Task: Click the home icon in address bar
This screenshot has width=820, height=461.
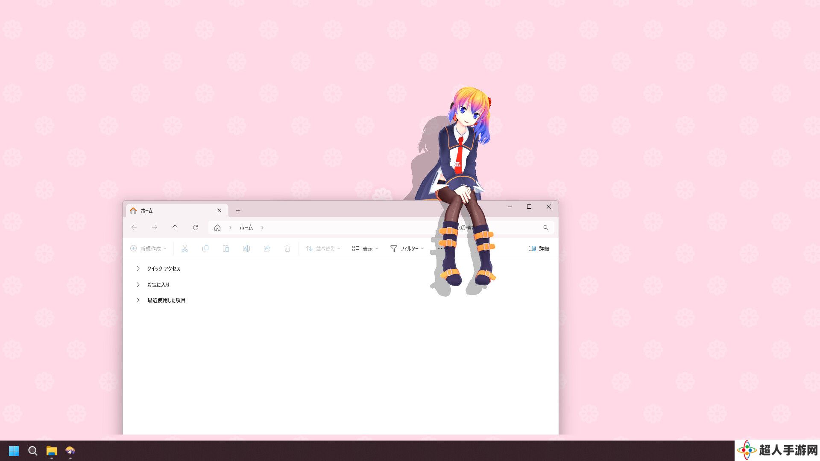Action: pyautogui.click(x=217, y=228)
